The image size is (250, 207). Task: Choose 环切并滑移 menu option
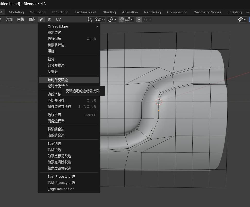point(56,101)
